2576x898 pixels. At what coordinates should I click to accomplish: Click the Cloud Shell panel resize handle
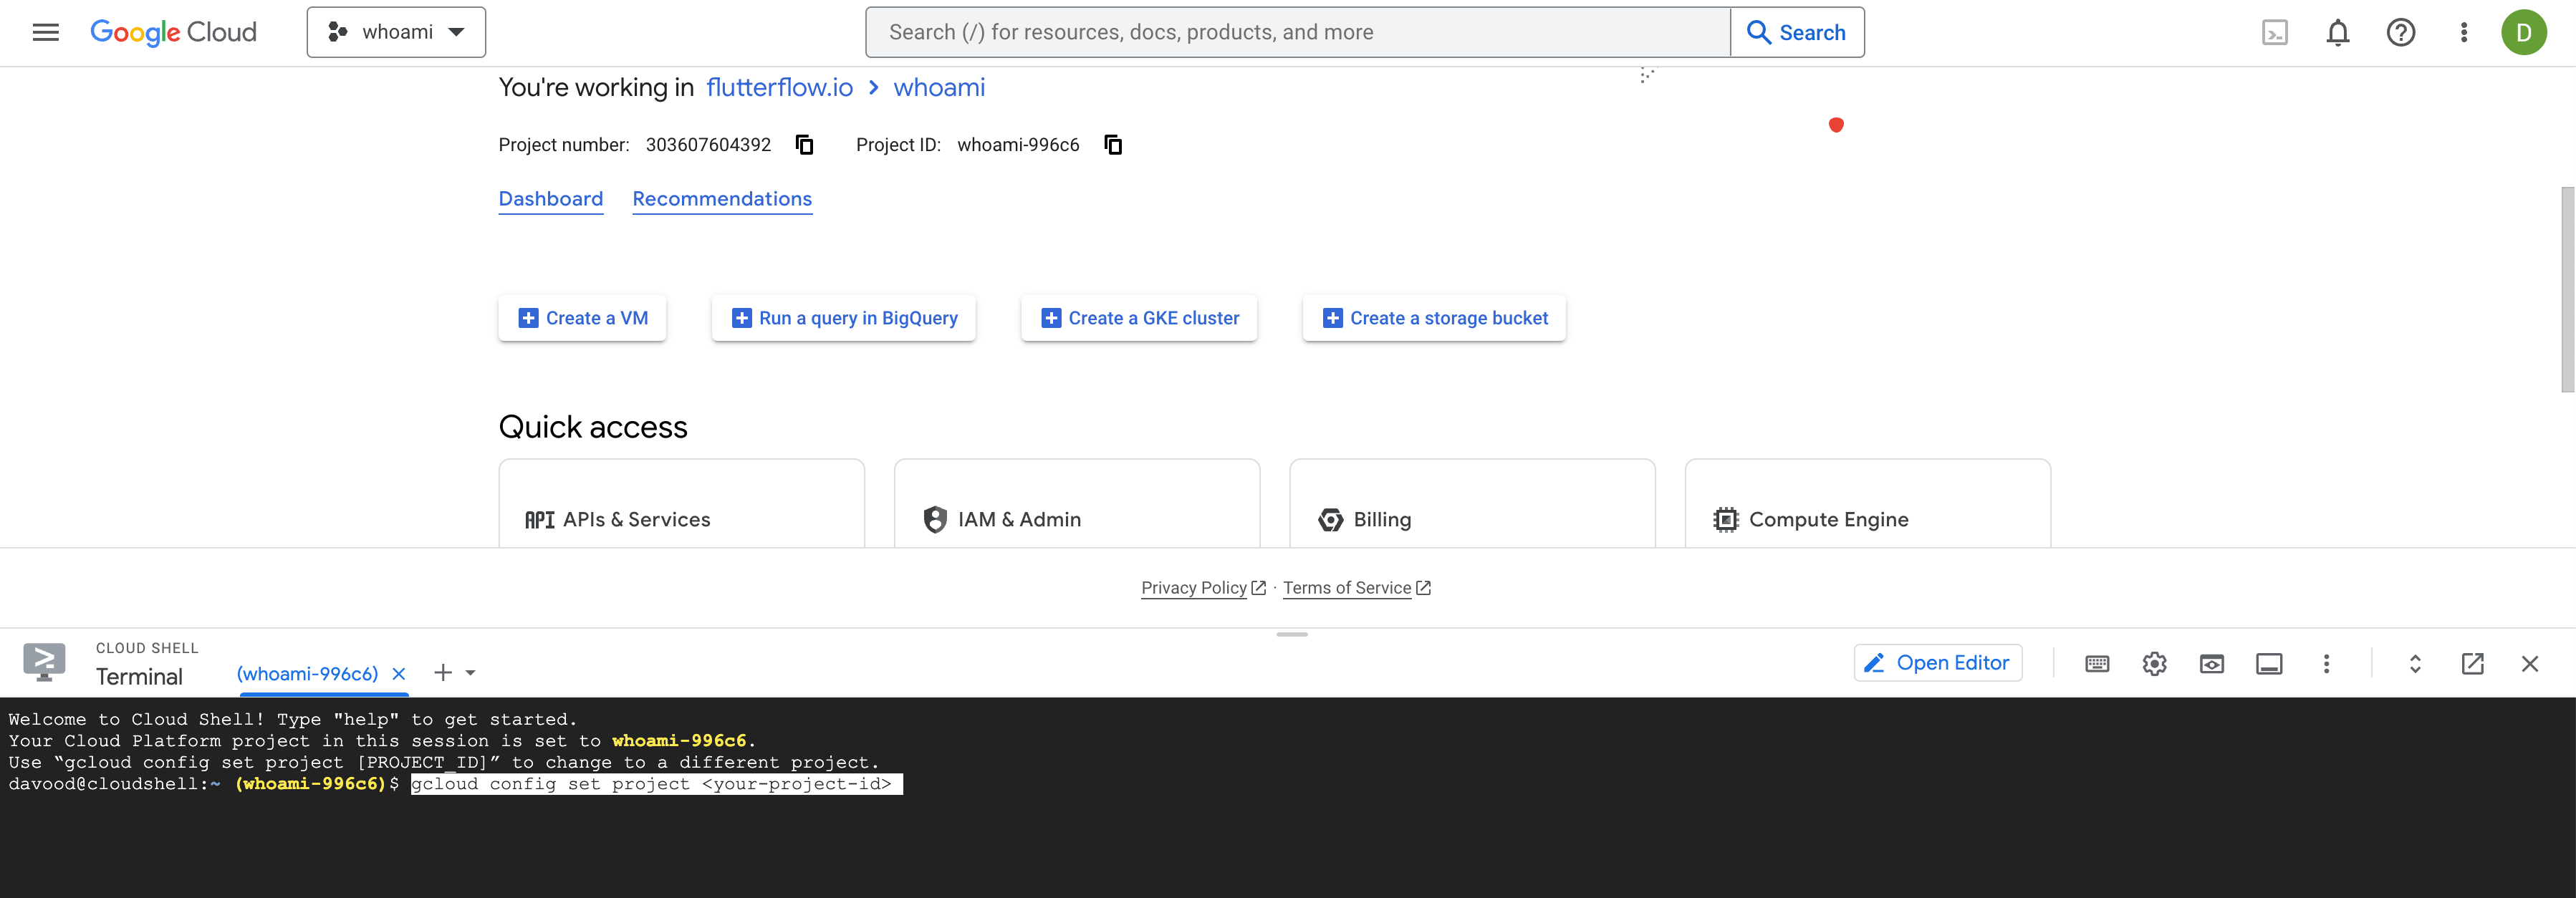pyautogui.click(x=1291, y=634)
